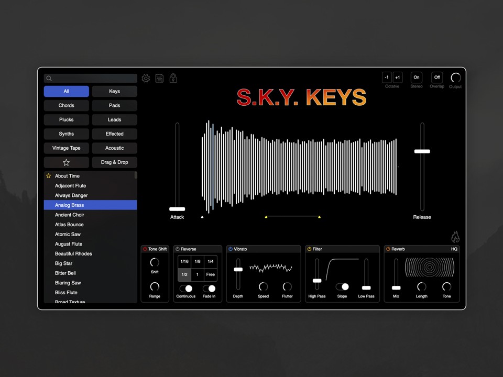Switch the Continuous toggle
Image resolution: width=503 pixels, height=377 pixels.
(x=185, y=289)
